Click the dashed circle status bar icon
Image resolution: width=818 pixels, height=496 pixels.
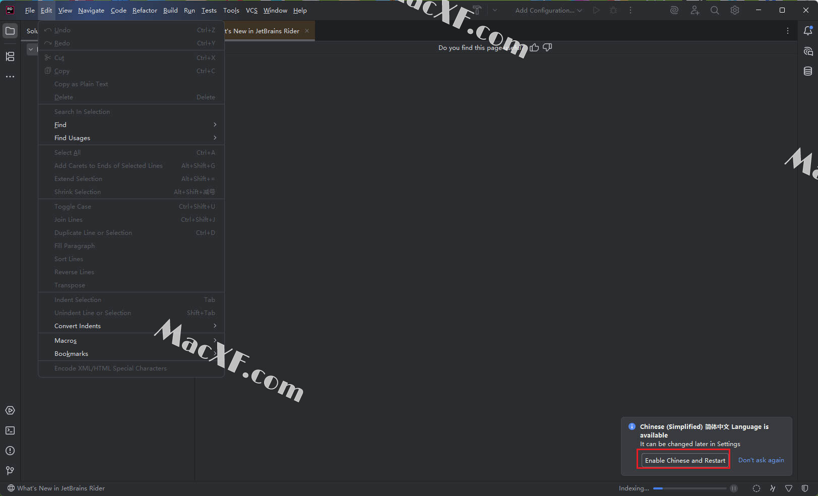click(757, 488)
